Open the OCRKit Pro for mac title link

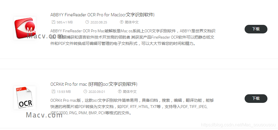(x=94, y=84)
